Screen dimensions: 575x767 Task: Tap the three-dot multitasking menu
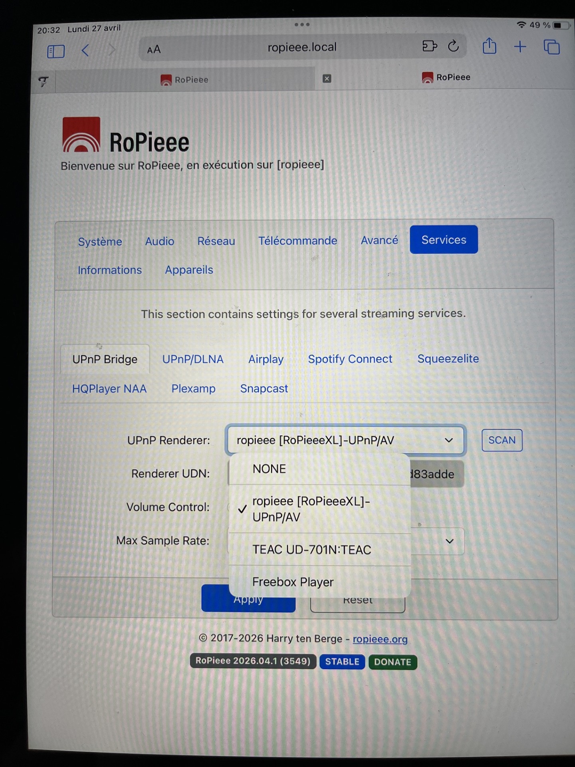[302, 24]
